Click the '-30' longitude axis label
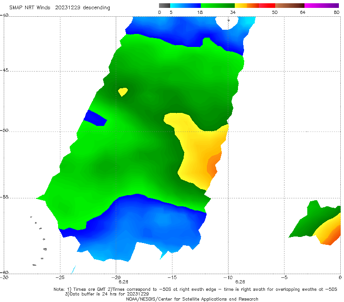344x302 pixels. click(4, 277)
